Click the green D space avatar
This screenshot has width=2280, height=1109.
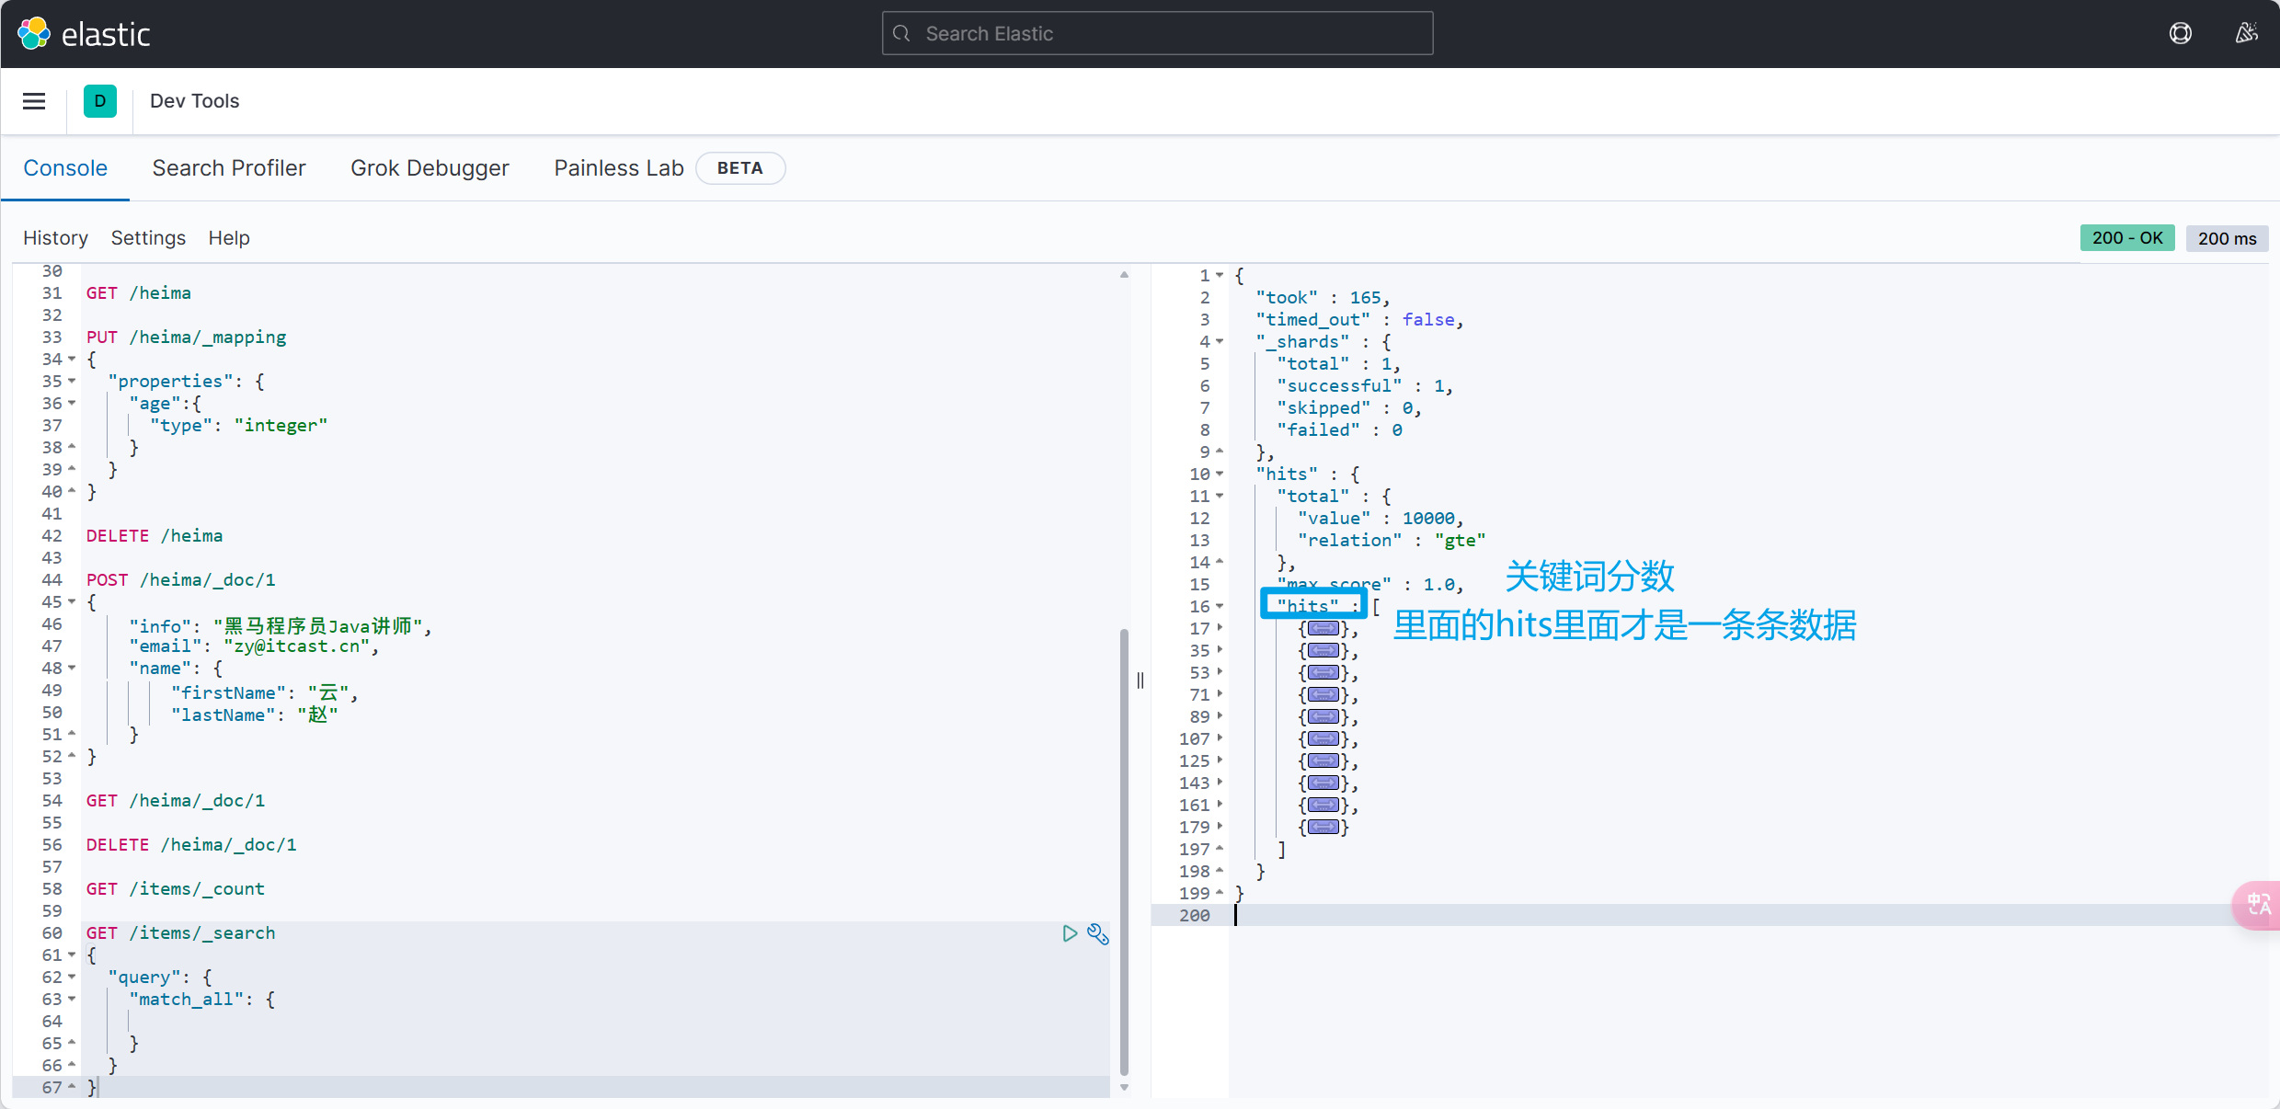(99, 101)
